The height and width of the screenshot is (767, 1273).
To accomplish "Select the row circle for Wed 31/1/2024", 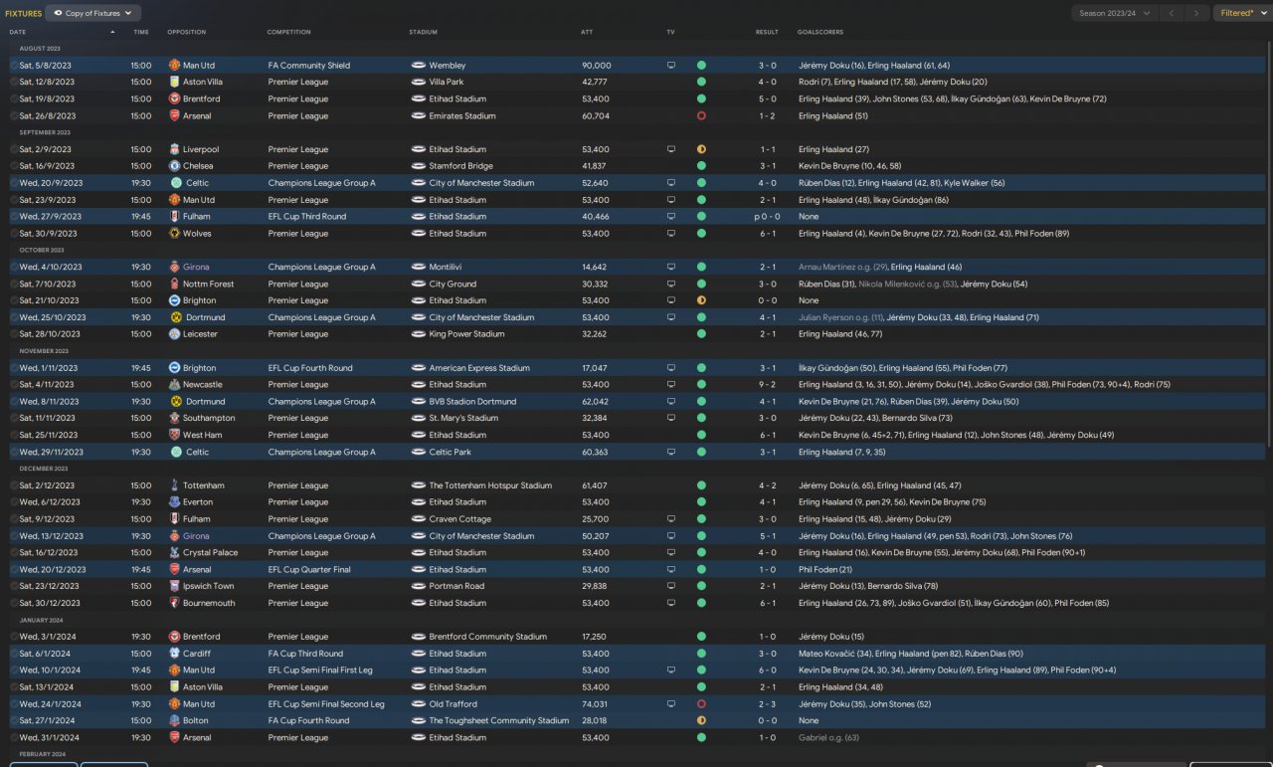I will pyautogui.click(x=14, y=738).
